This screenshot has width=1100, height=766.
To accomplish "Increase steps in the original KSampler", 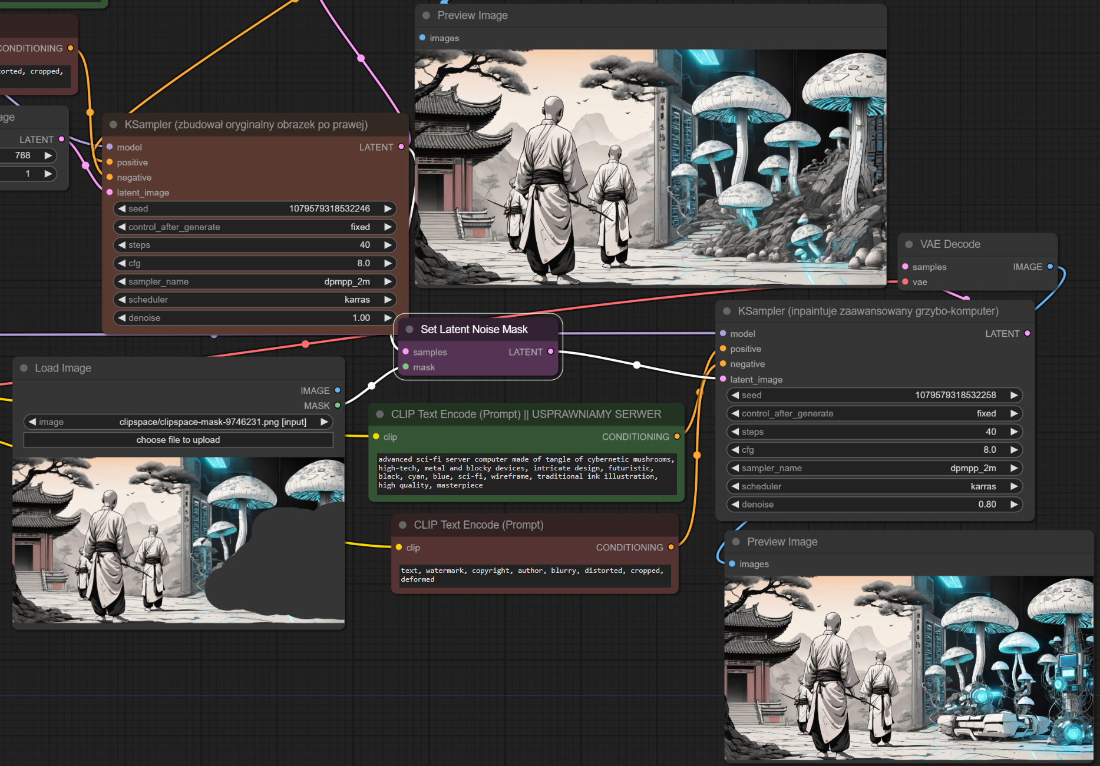I will pyautogui.click(x=388, y=245).
